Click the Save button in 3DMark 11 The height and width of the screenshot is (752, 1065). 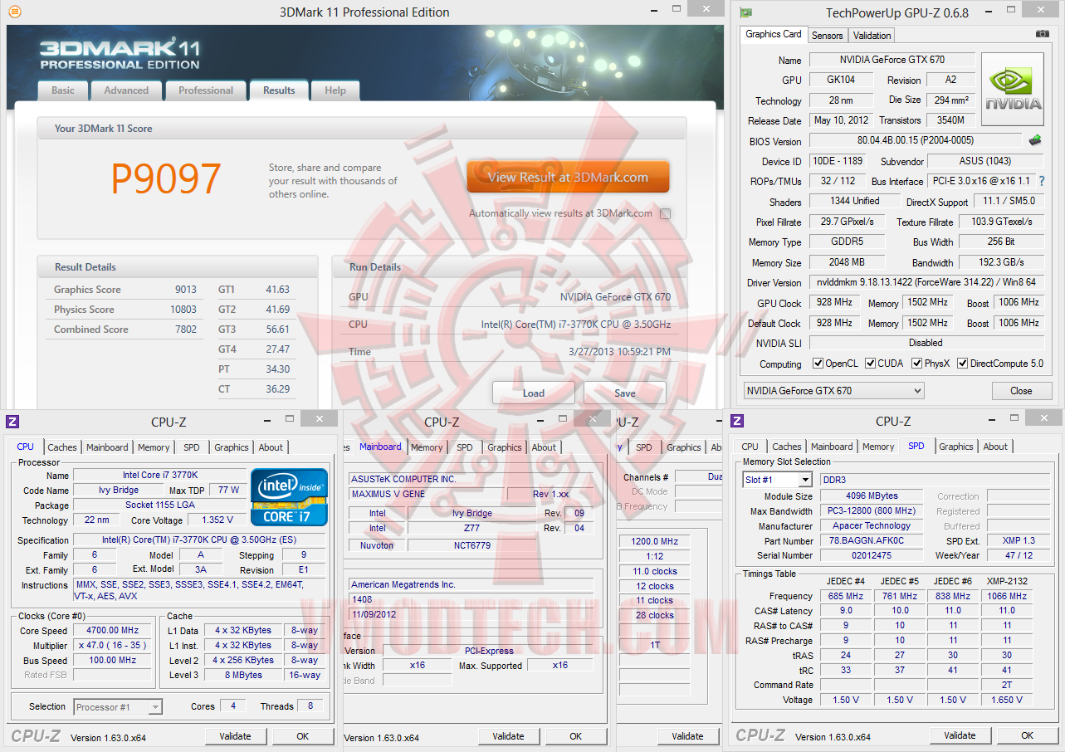tap(625, 393)
